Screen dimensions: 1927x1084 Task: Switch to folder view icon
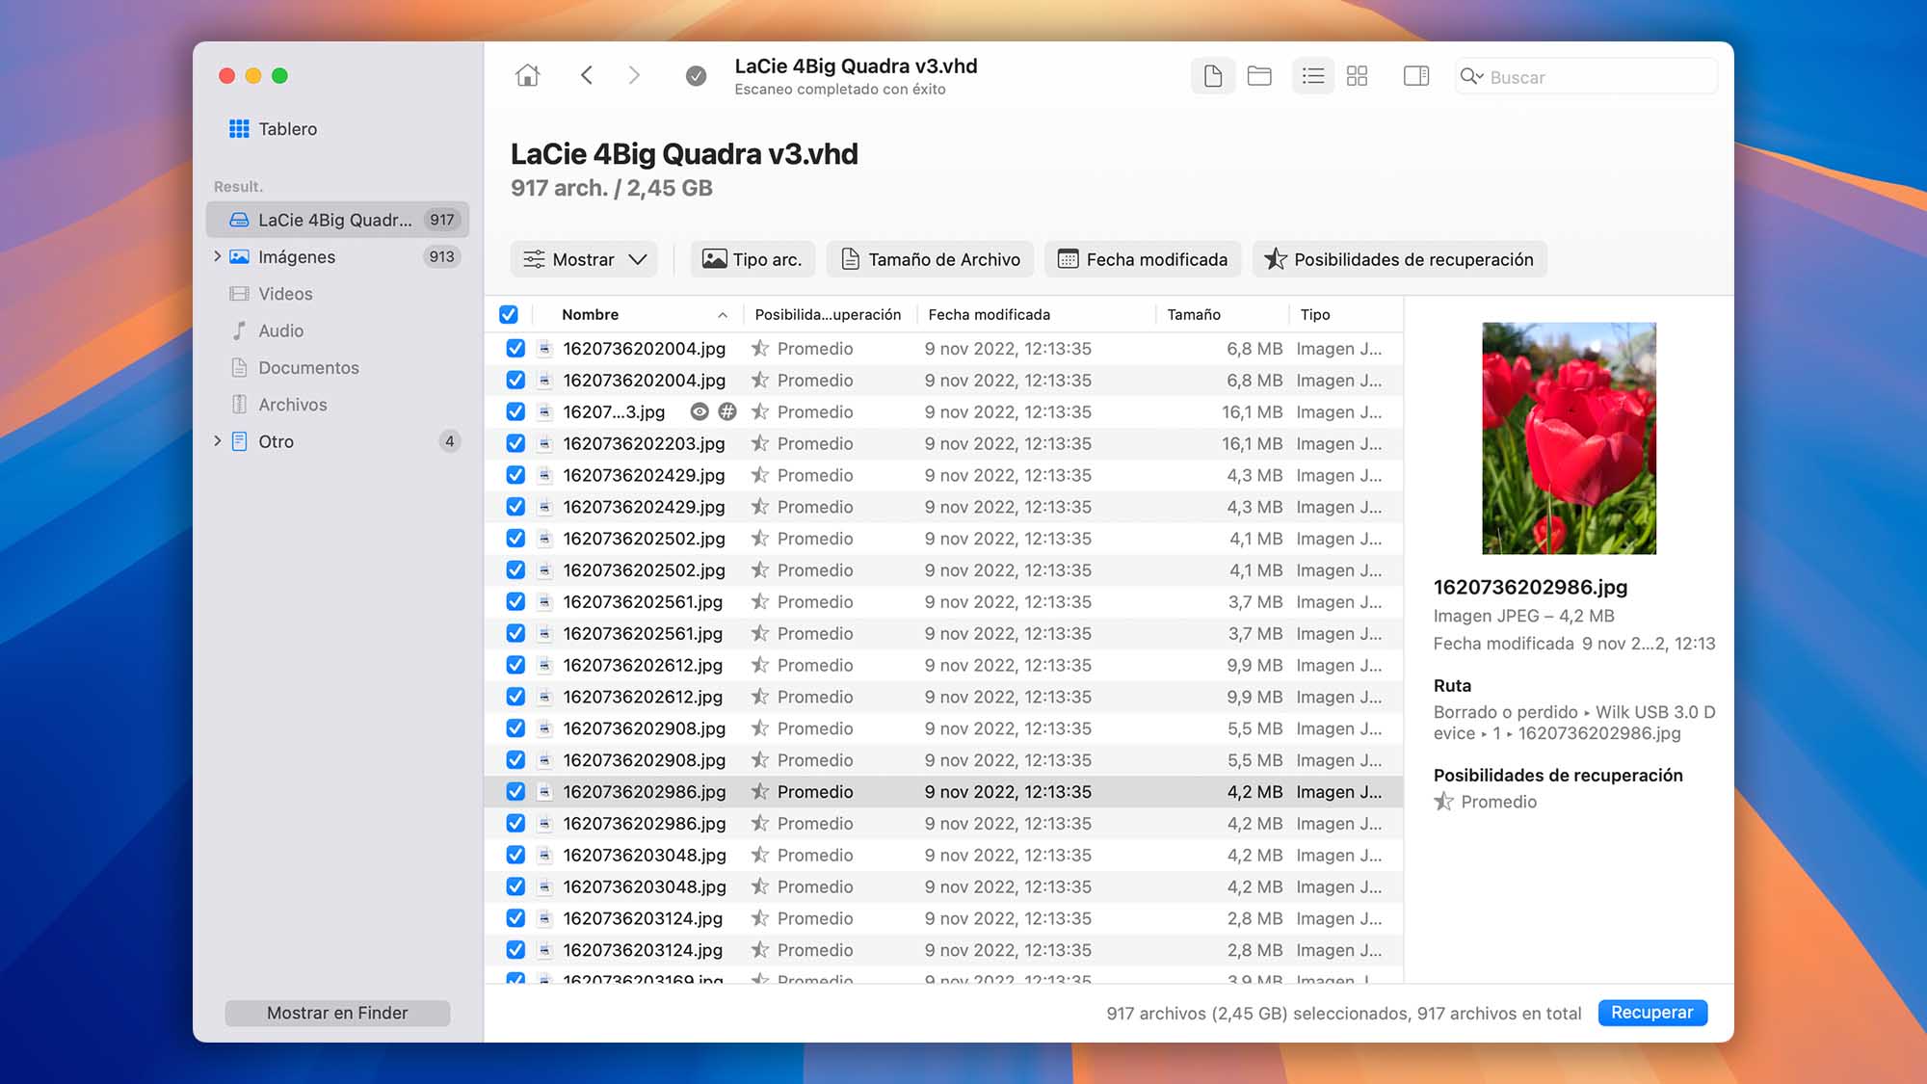click(x=1259, y=76)
